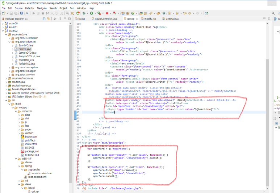Screen dimensions: 280x193
Task: Open the Project menu
Action: coord(63,8)
